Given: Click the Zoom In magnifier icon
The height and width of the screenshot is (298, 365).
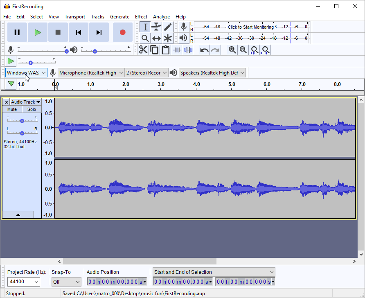Looking at the screenshot, I should pos(232,50).
